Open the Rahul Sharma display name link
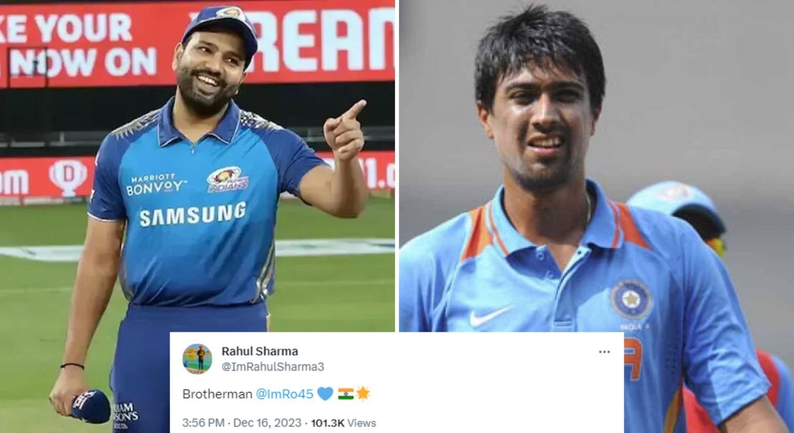The image size is (794, 433). click(260, 352)
